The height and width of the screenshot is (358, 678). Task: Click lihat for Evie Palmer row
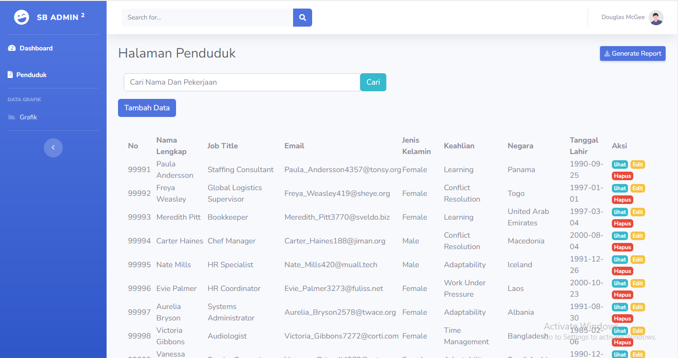(620, 283)
